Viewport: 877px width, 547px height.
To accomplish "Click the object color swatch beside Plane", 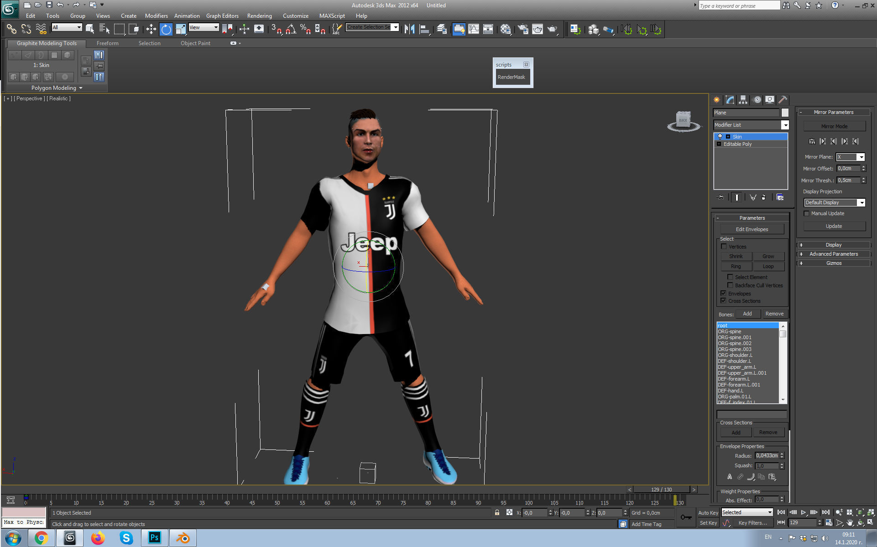I will click(785, 113).
